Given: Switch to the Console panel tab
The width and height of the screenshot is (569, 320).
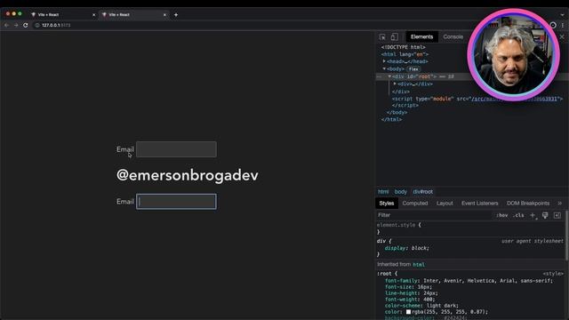Looking at the screenshot, I should [453, 36].
